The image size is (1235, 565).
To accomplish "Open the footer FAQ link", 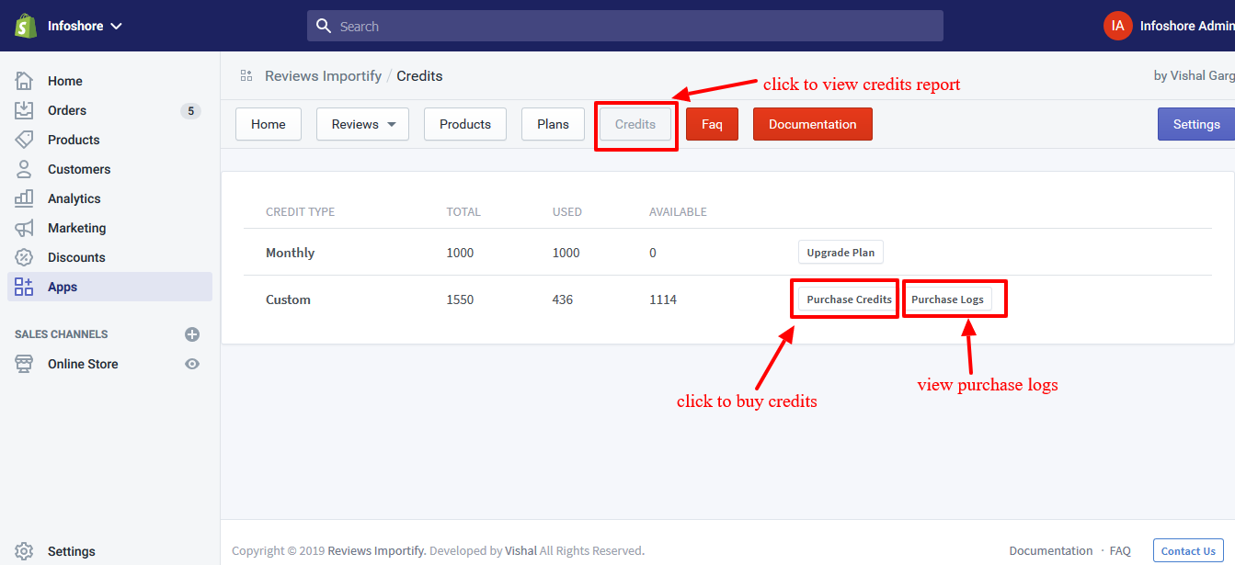I will click(x=1120, y=551).
